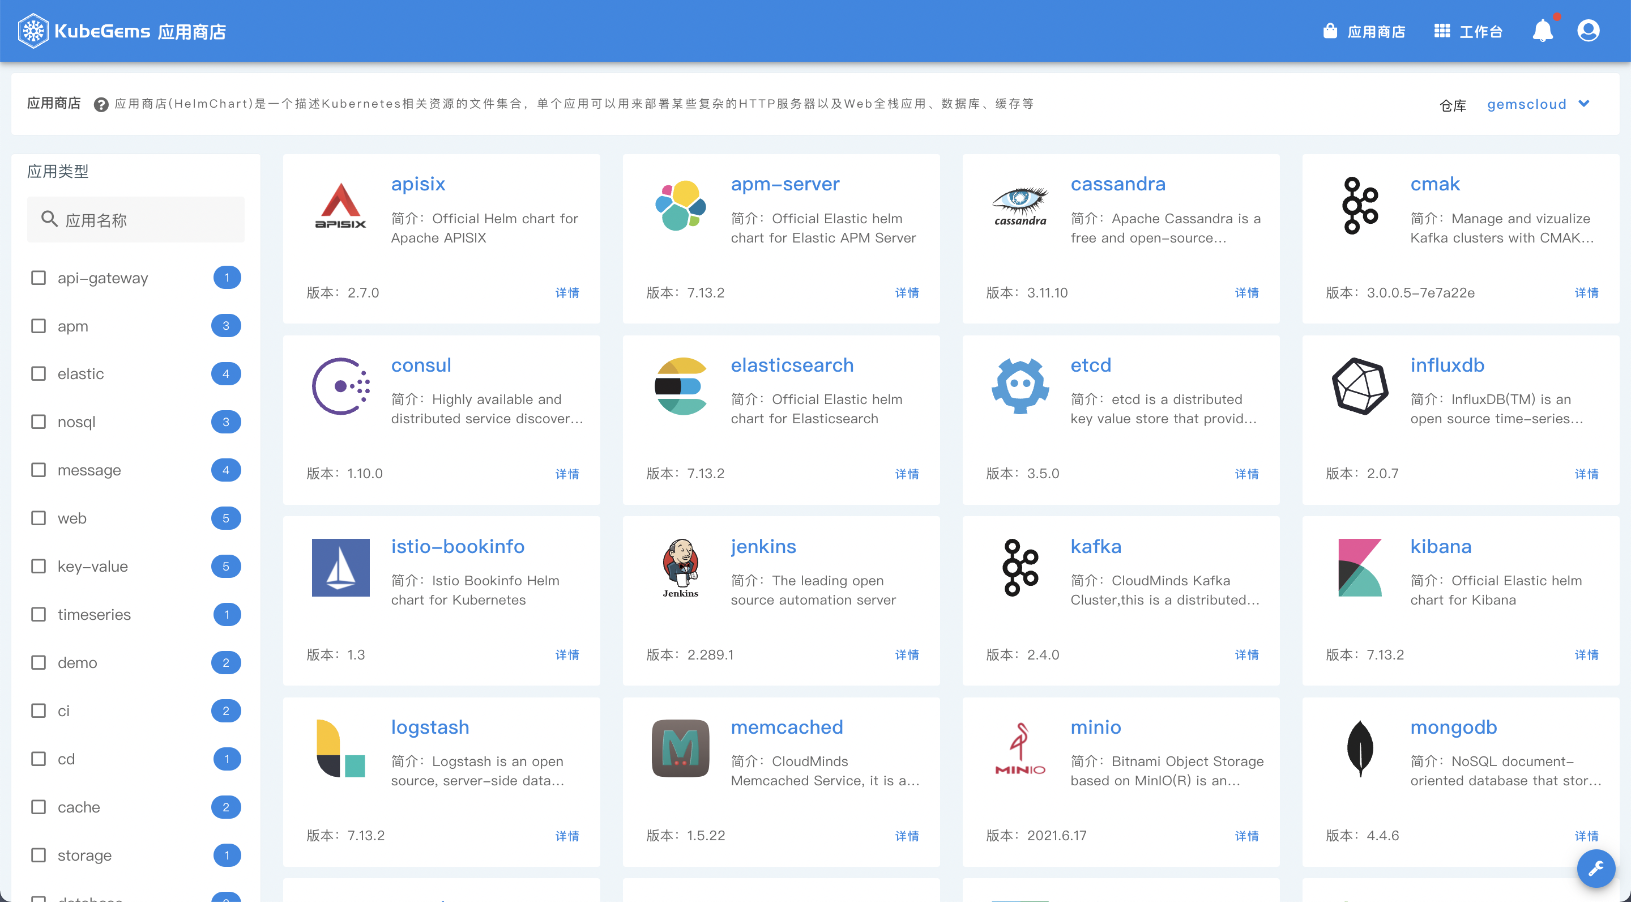Check the api-gateway filter
Viewport: 1631px width, 902px height.
39,278
